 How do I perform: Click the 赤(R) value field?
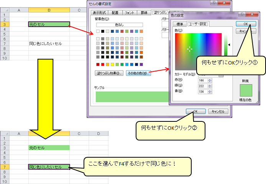[203, 81]
